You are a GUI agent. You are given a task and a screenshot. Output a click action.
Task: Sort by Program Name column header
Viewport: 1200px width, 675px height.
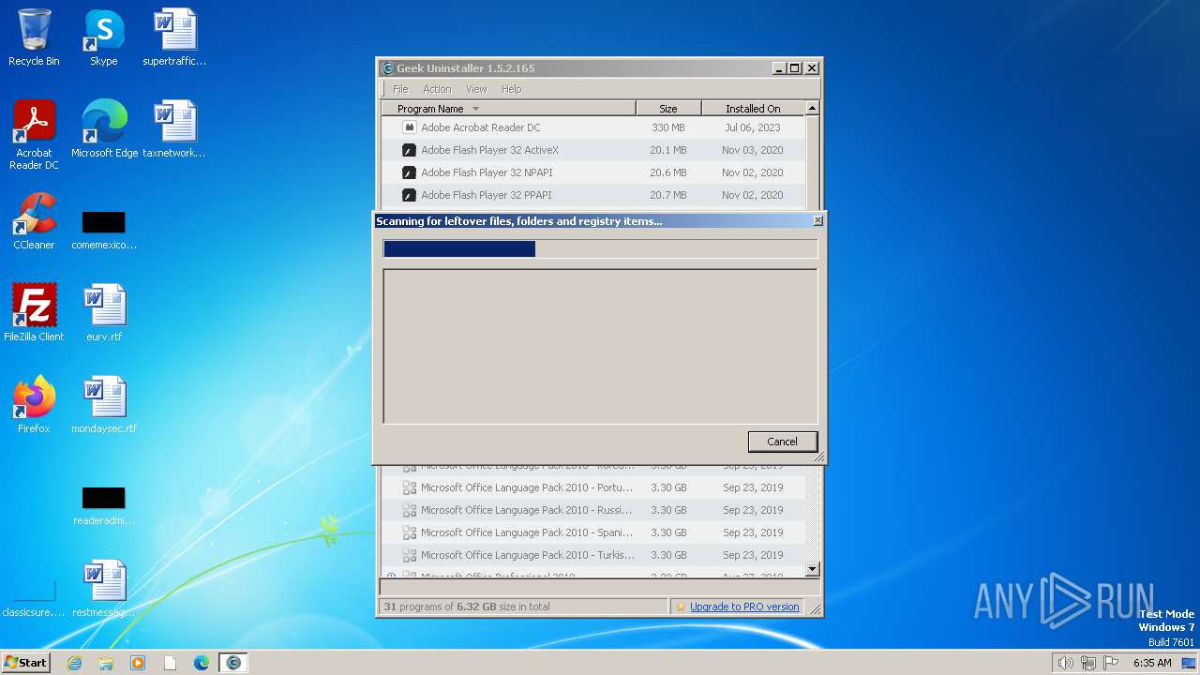coord(508,109)
